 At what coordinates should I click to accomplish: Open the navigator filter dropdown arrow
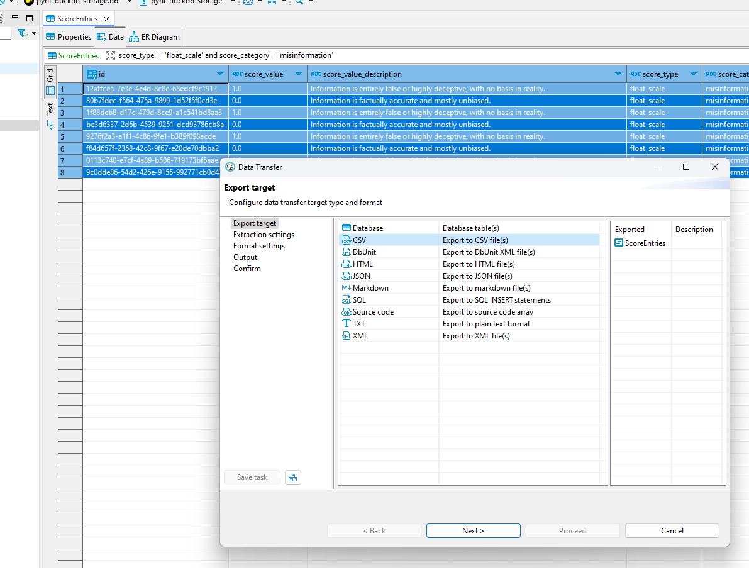pyautogui.click(x=33, y=33)
